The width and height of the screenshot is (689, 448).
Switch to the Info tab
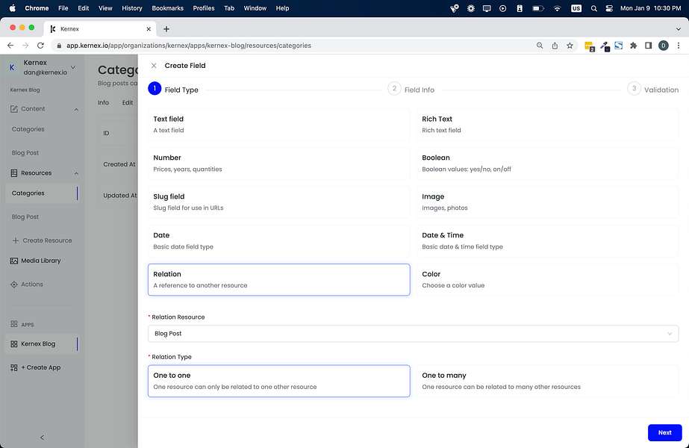pos(103,102)
